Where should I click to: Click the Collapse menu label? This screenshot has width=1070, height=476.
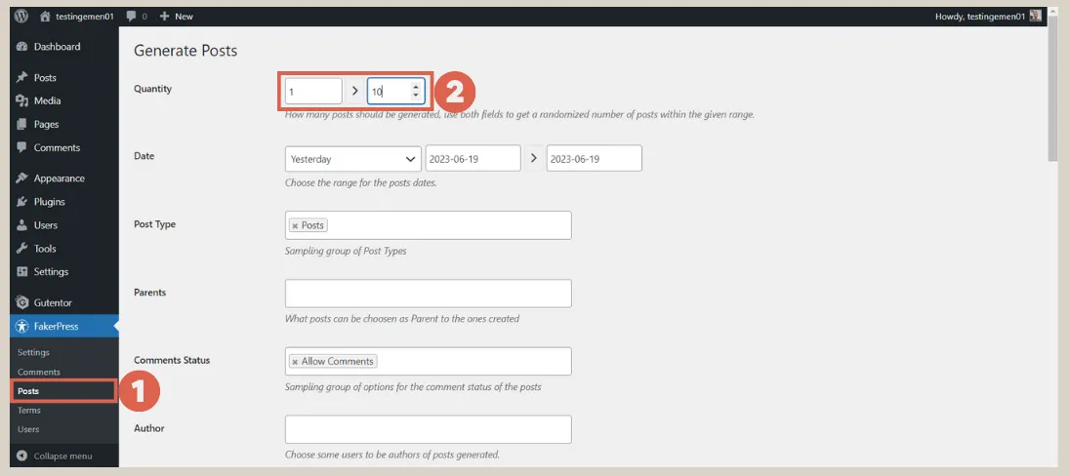[62, 456]
